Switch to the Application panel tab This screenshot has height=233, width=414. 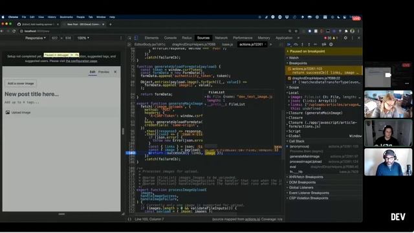pyautogui.click(x=284, y=38)
